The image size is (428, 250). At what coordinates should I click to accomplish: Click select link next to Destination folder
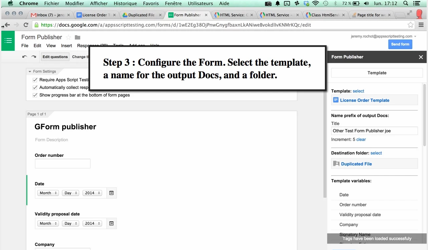click(376, 153)
